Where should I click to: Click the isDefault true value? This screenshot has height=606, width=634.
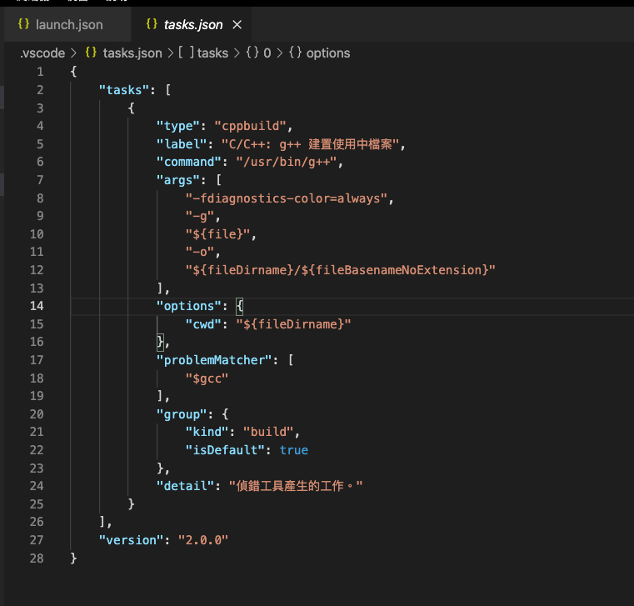coord(293,450)
